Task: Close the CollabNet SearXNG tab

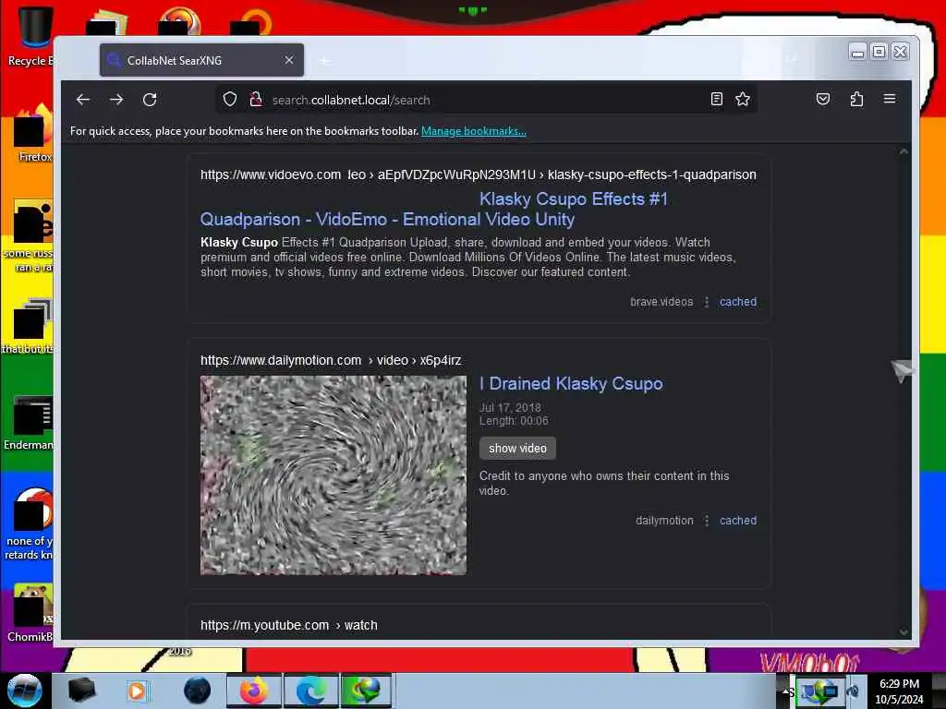Action: 289,60
